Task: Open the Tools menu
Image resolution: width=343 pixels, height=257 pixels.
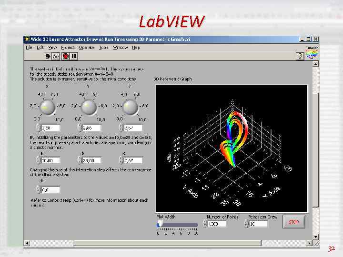Action: [x=104, y=48]
